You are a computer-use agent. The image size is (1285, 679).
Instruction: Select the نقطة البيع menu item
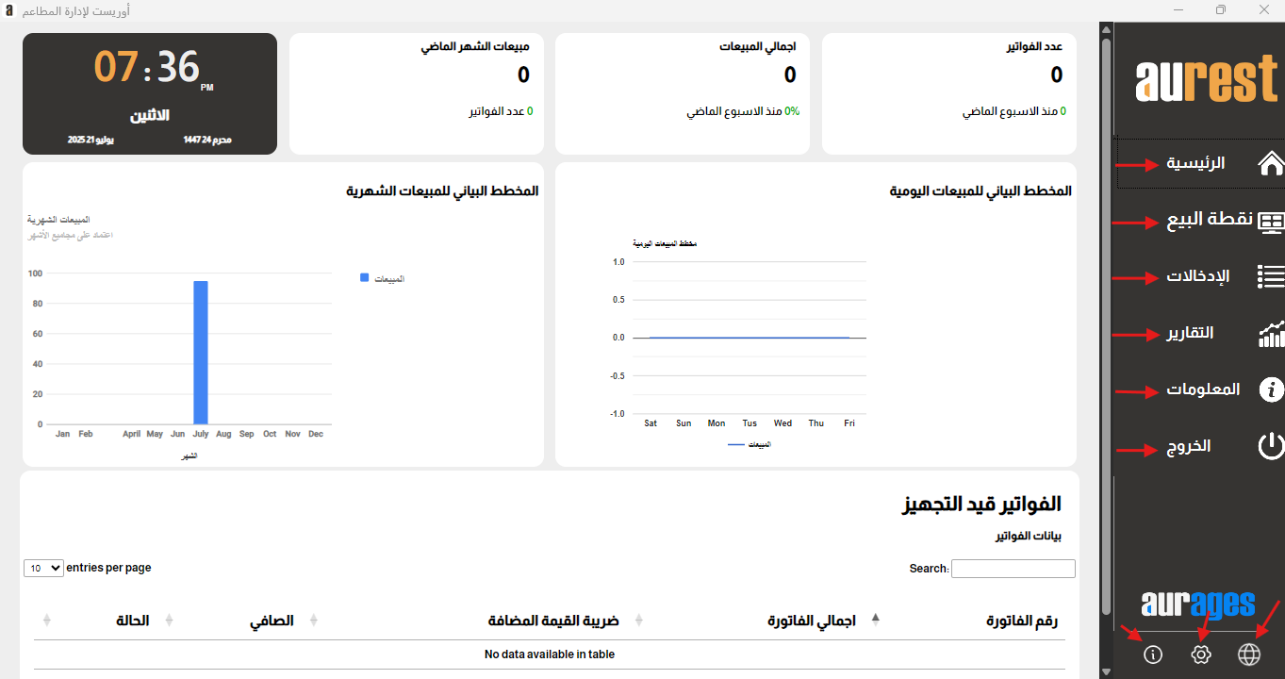pyautogui.click(x=1210, y=221)
